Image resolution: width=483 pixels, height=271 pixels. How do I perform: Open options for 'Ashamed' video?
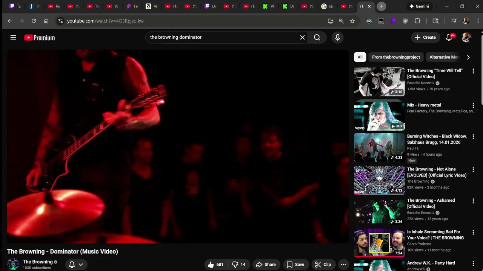tap(473, 201)
